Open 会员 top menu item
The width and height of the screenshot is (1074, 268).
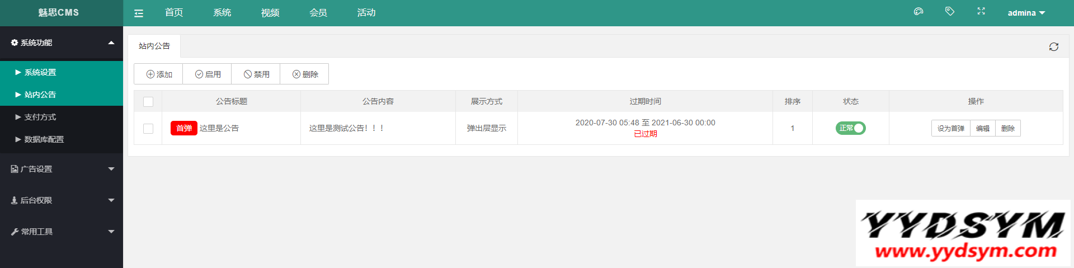pyautogui.click(x=318, y=12)
